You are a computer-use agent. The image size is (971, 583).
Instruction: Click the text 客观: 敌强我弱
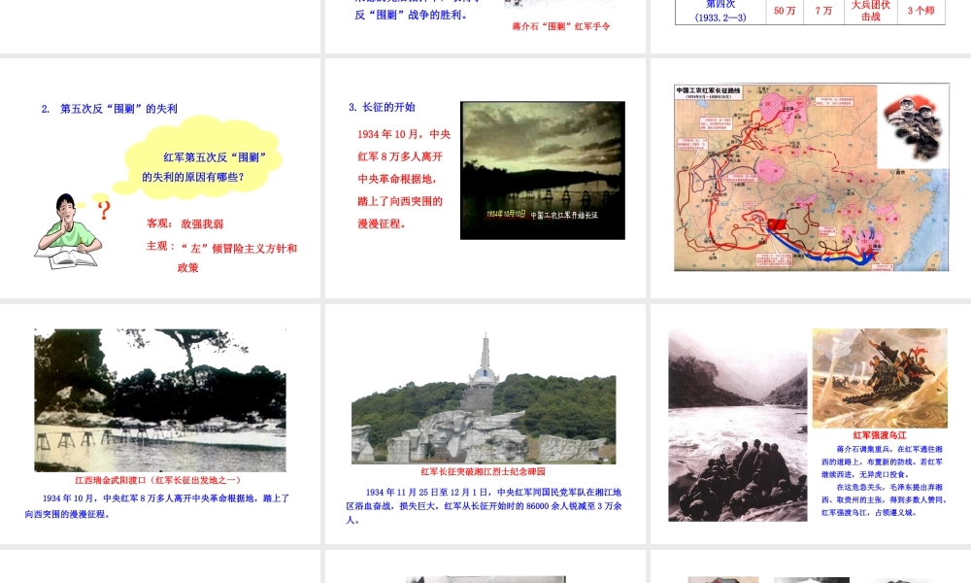pyautogui.click(x=184, y=223)
